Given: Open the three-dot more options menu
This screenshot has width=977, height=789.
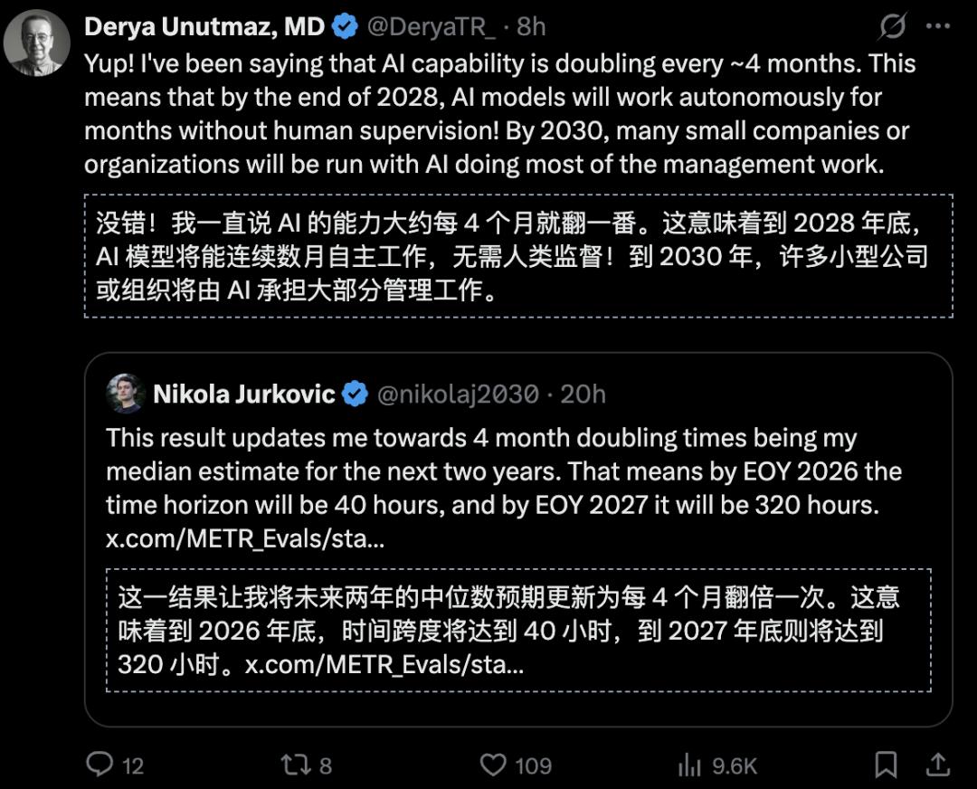Looking at the screenshot, I should [938, 27].
